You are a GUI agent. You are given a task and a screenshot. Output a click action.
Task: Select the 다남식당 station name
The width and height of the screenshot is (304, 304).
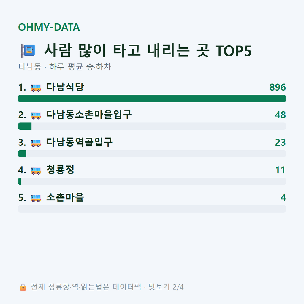(65, 87)
